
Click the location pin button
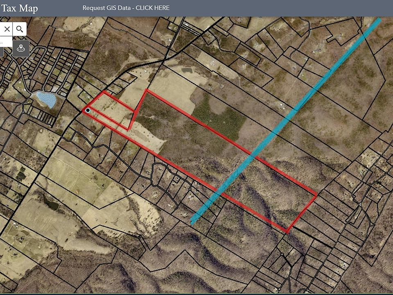click(20, 48)
